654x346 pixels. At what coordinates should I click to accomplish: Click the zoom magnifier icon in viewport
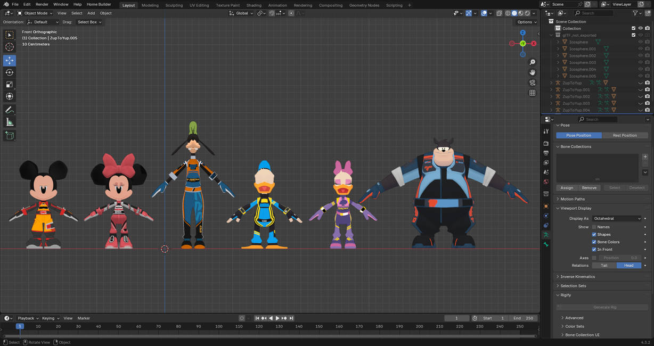tap(532, 62)
